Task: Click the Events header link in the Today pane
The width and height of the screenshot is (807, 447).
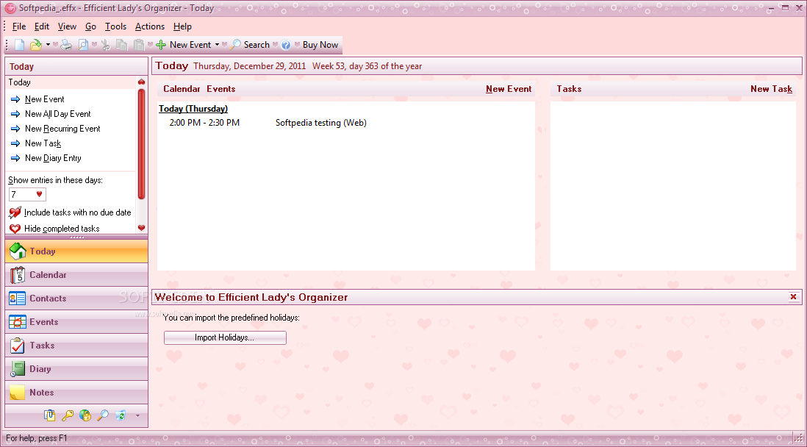Action: (x=220, y=88)
